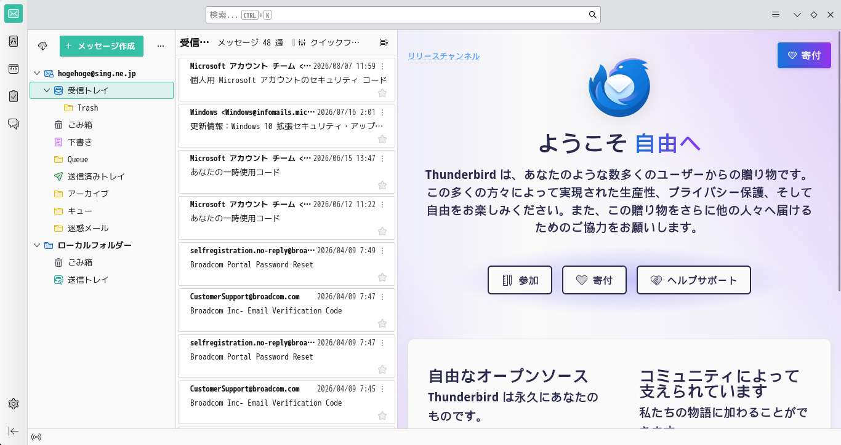Click the top-right 寄付 button

coord(804,55)
